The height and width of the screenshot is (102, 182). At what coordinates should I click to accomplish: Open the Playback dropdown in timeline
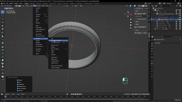(x=8, y=94)
